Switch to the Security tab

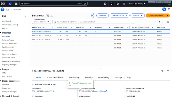[x=89, y=78]
